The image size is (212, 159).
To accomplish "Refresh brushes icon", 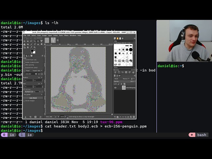I will tap(130, 72).
